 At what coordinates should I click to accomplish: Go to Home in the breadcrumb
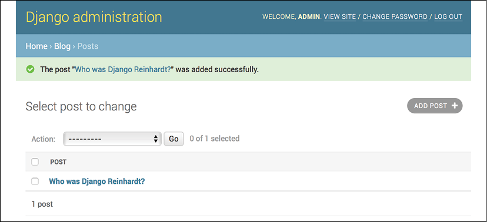point(36,46)
